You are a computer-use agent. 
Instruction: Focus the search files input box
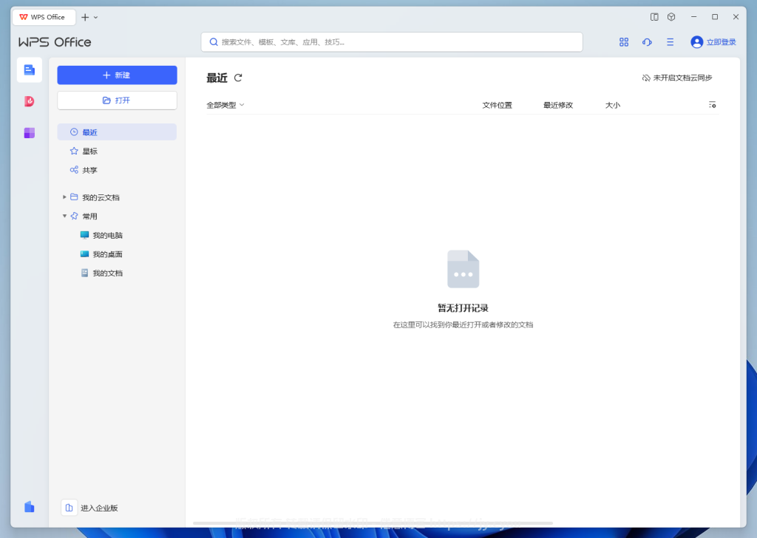392,42
